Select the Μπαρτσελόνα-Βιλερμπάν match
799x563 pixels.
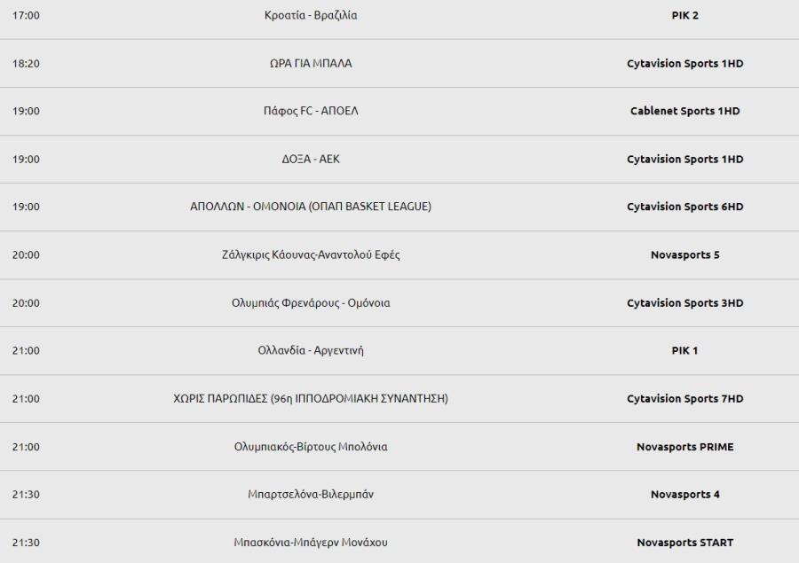[311, 494]
